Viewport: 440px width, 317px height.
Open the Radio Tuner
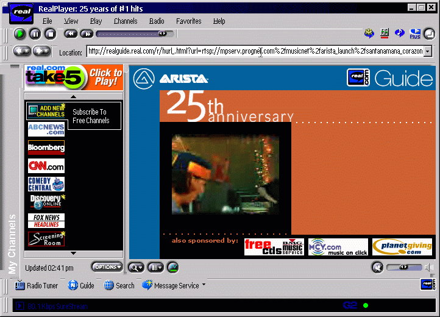tap(37, 285)
